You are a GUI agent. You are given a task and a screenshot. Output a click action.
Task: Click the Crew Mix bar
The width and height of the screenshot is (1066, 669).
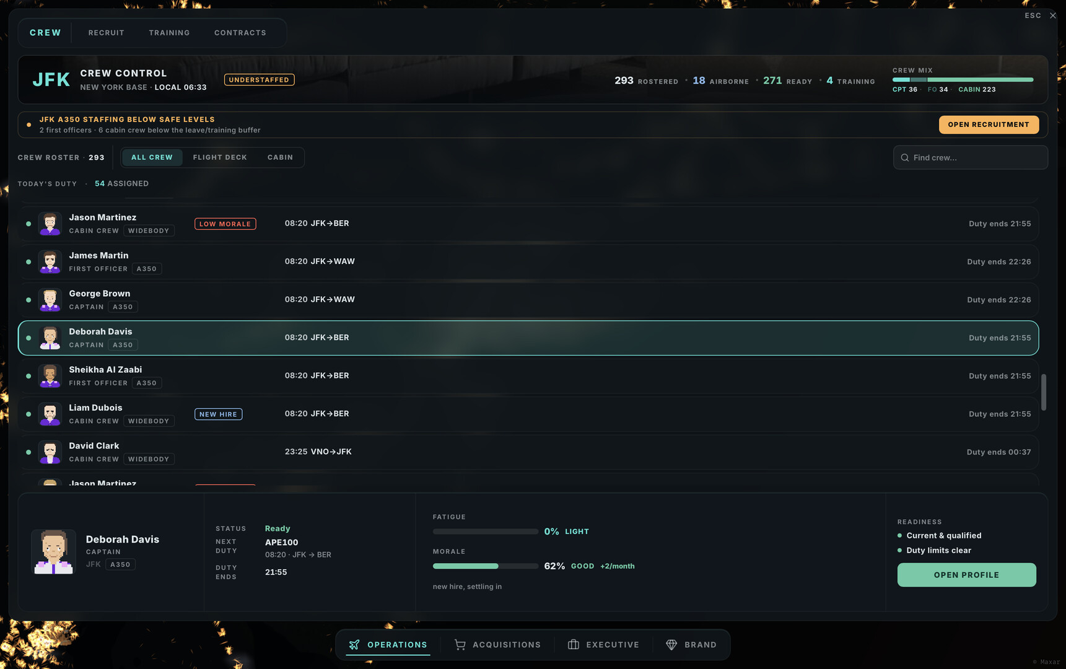963,80
